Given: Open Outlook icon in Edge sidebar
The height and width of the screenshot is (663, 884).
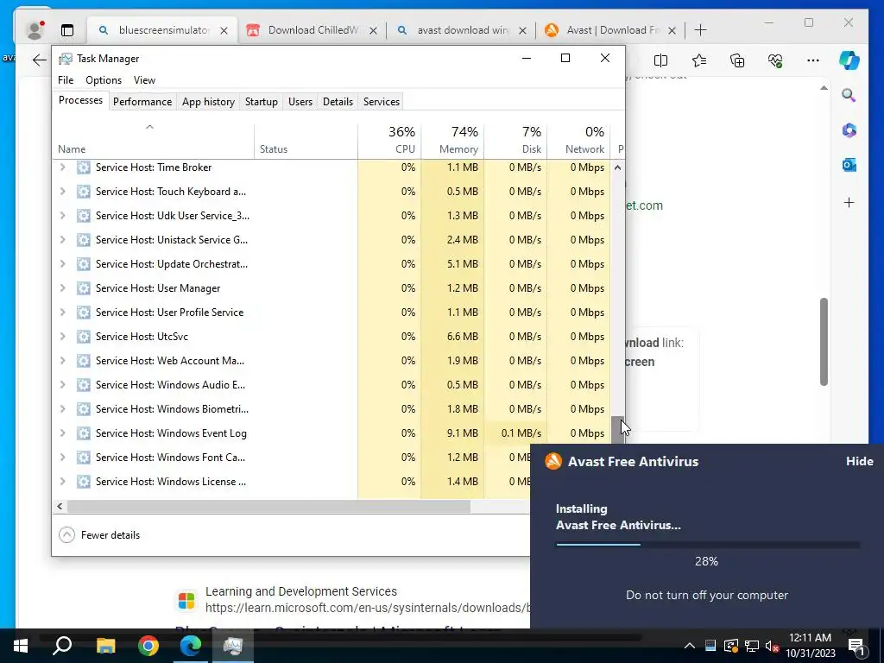Looking at the screenshot, I should (849, 165).
